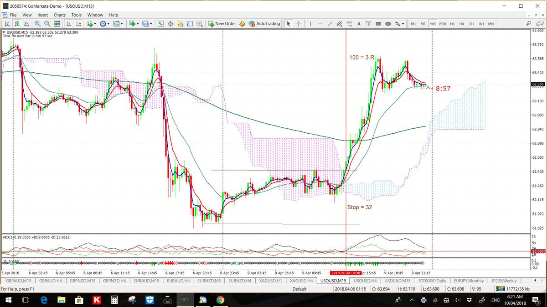Select the crosshair tool
Viewport: 547px width, 307px height.
[299, 23]
